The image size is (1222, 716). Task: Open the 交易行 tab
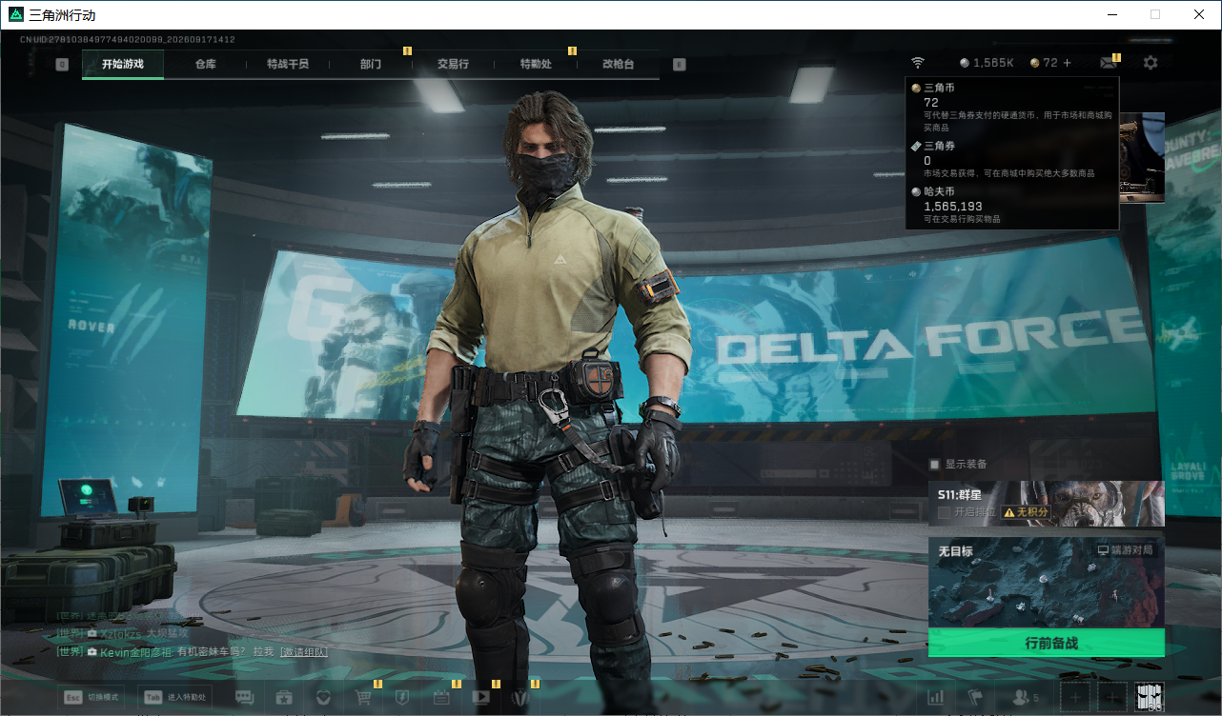point(453,64)
